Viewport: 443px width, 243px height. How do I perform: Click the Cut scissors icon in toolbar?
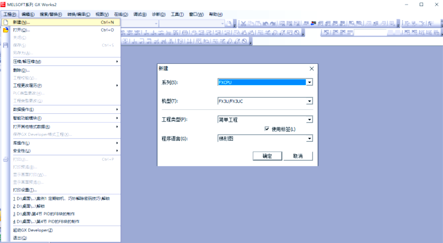[243, 23]
